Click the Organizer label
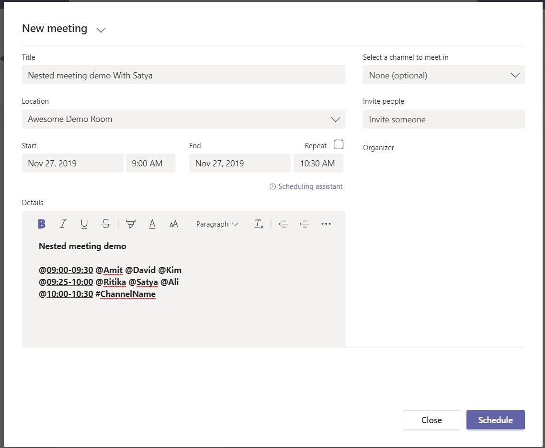 coord(378,148)
